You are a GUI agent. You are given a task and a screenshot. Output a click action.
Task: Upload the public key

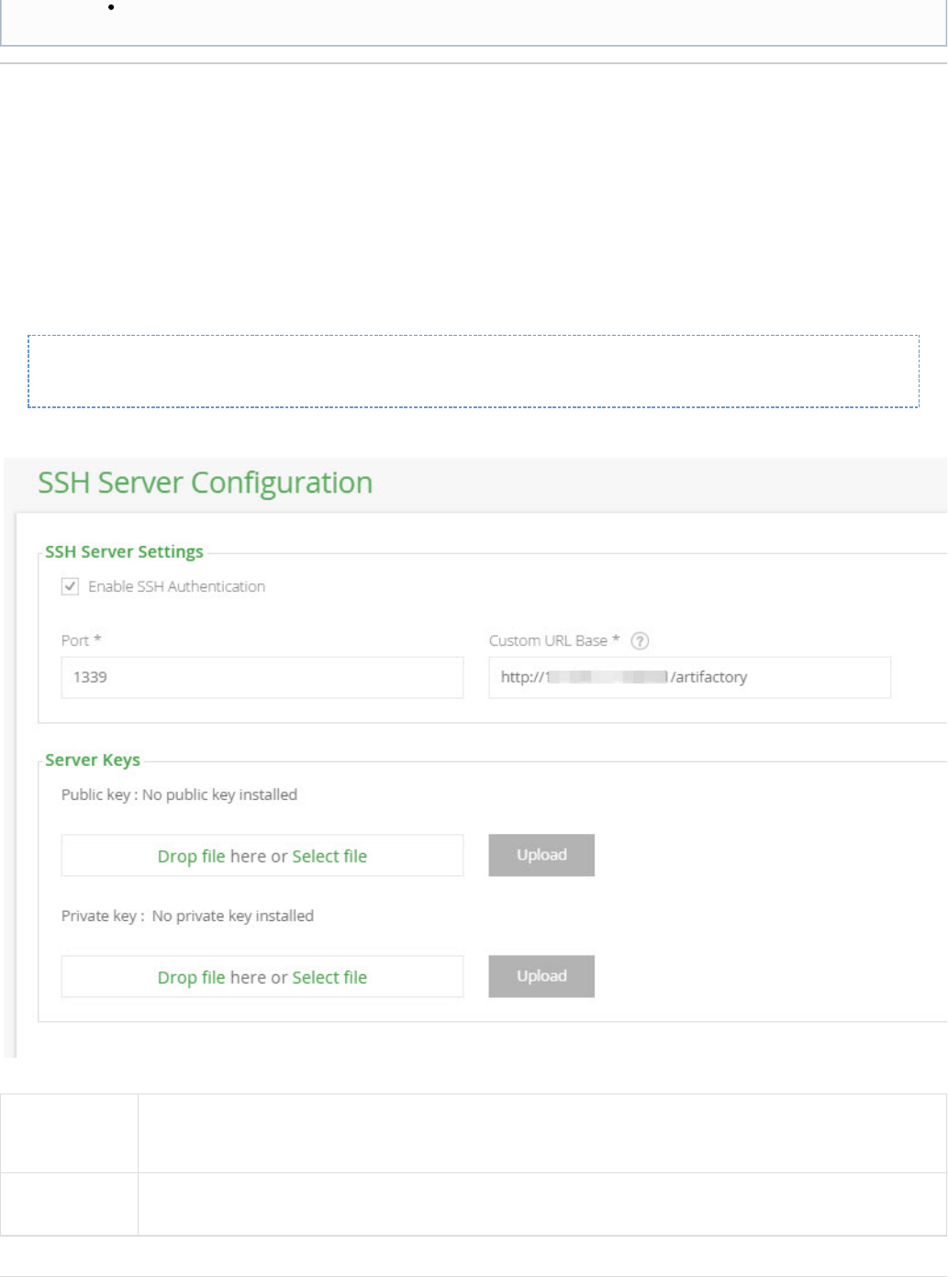(x=541, y=855)
